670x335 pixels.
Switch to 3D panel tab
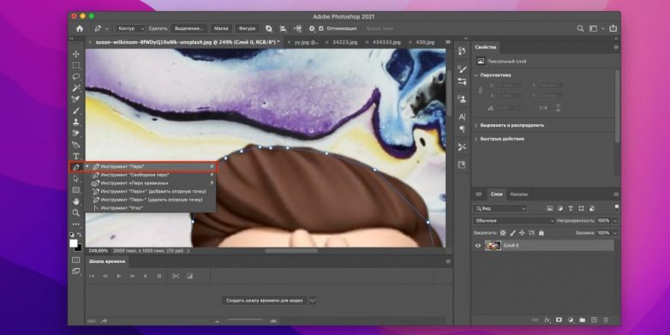tap(479, 194)
